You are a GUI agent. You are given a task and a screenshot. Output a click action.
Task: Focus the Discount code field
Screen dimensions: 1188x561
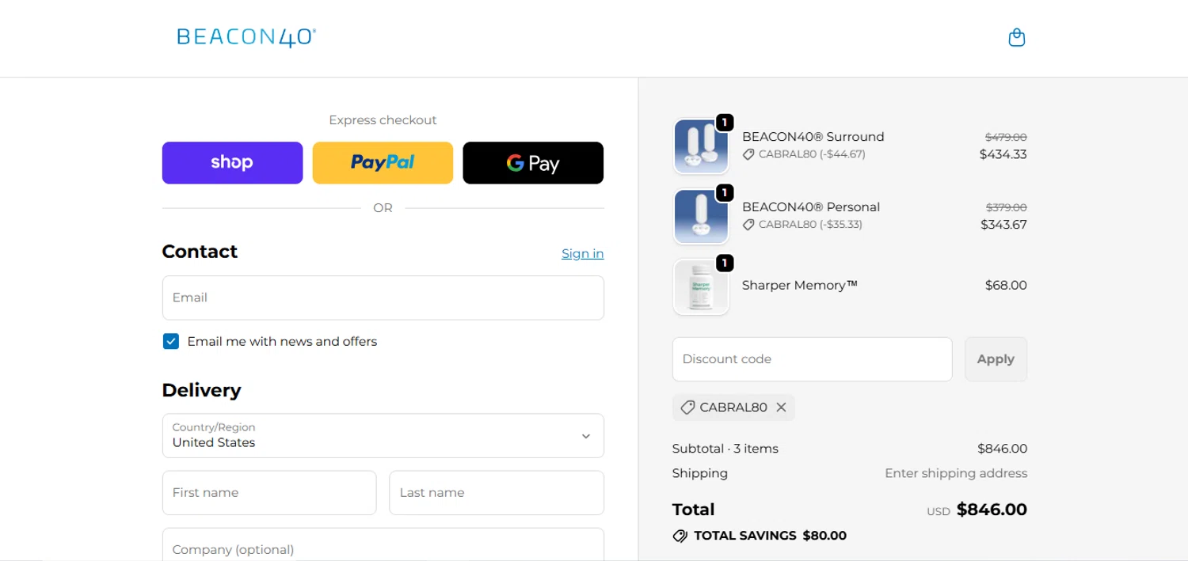(x=812, y=359)
